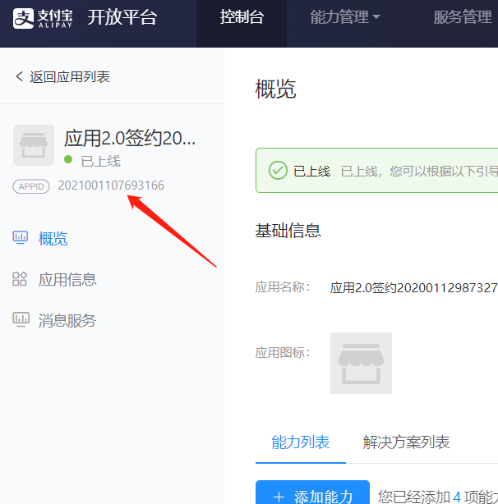Click the 概览 monitor icon in sidebar

click(x=21, y=237)
